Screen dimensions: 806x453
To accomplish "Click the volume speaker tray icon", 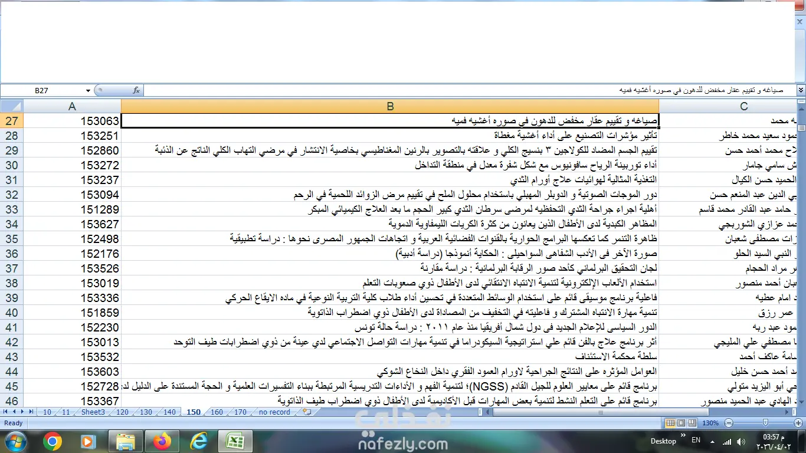I will coord(742,441).
